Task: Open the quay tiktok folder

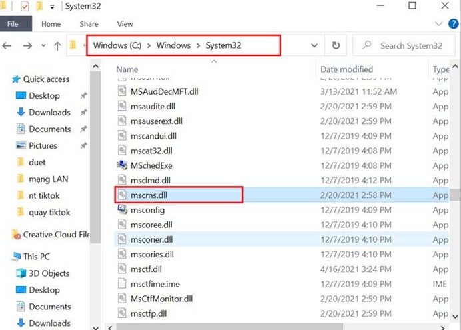Action: coord(49,213)
